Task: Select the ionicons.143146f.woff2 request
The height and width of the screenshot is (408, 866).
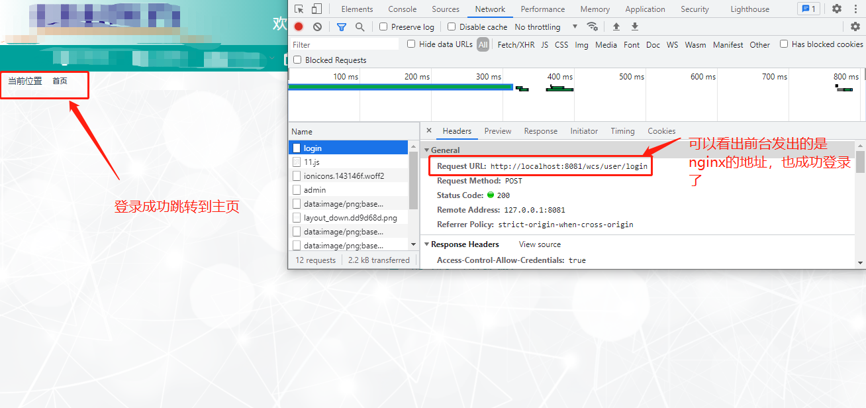Action: (x=349, y=176)
